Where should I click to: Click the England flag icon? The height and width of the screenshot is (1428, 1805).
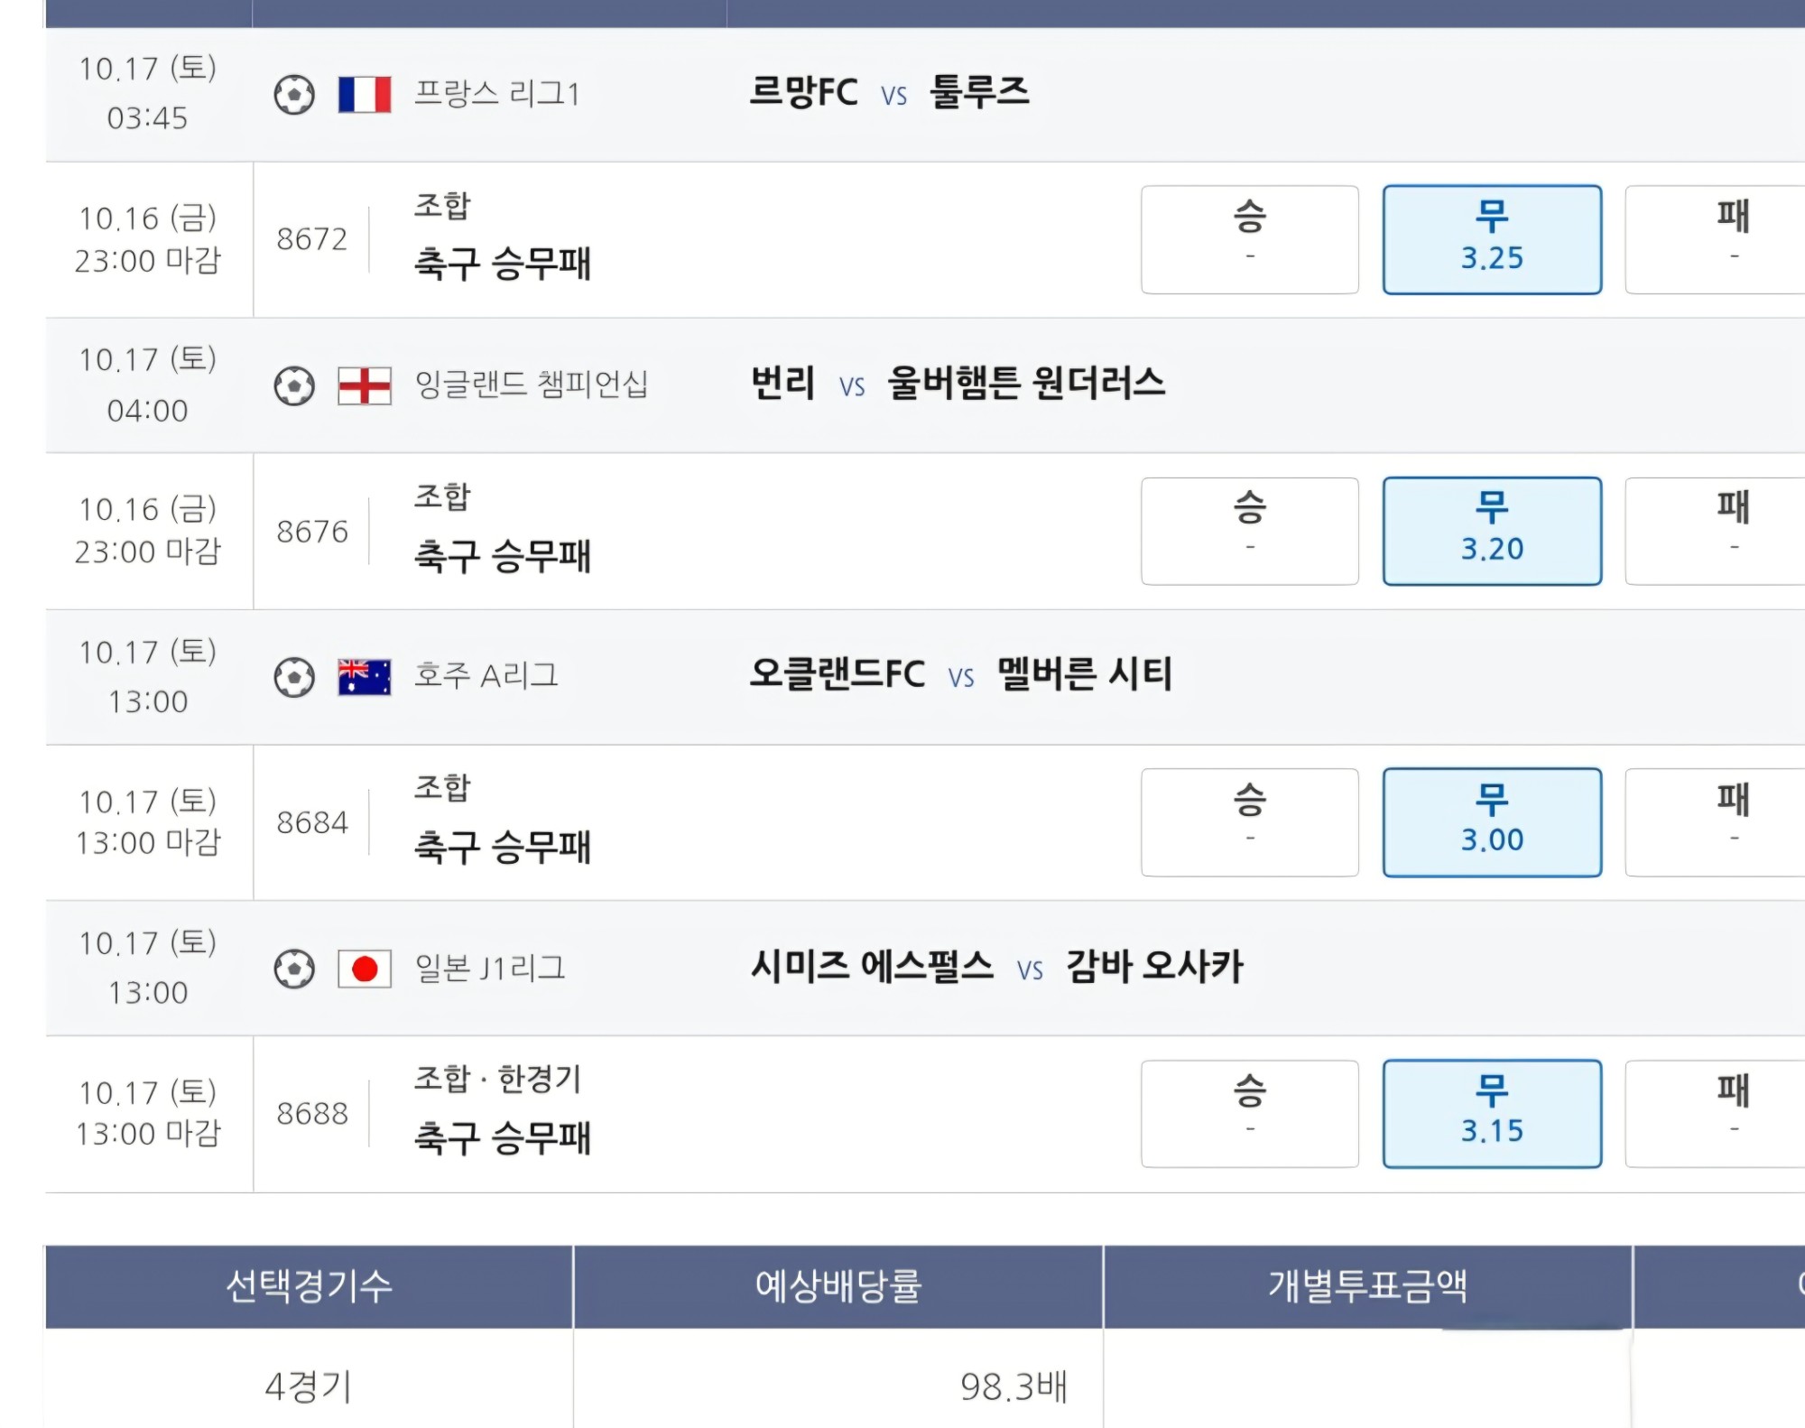(x=365, y=386)
